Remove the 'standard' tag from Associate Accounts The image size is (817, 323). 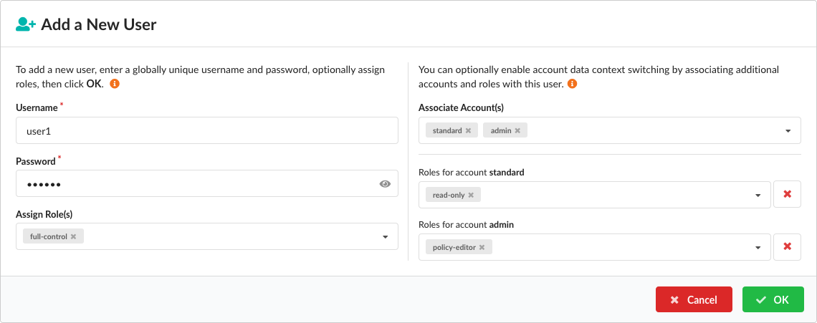point(468,131)
